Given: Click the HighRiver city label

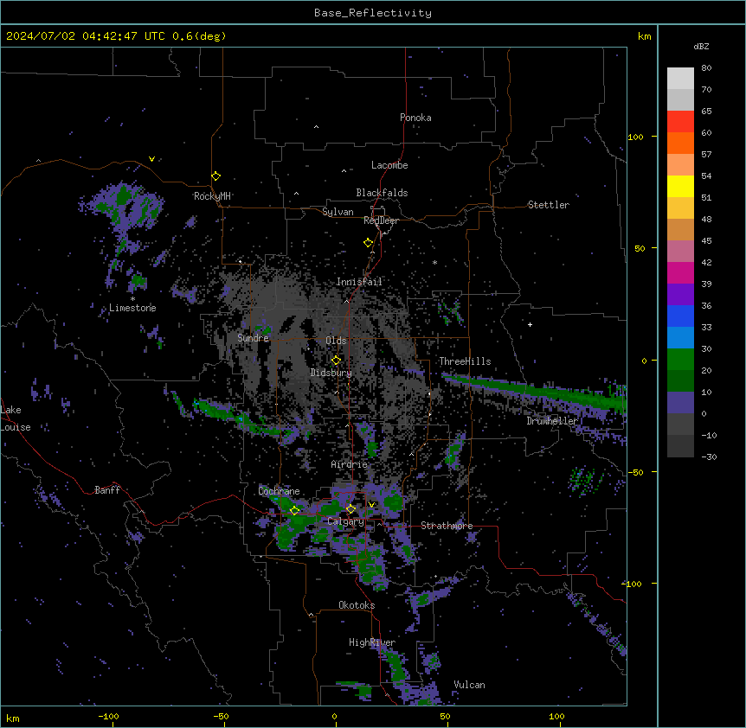Looking at the screenshot, I should 372,642.
